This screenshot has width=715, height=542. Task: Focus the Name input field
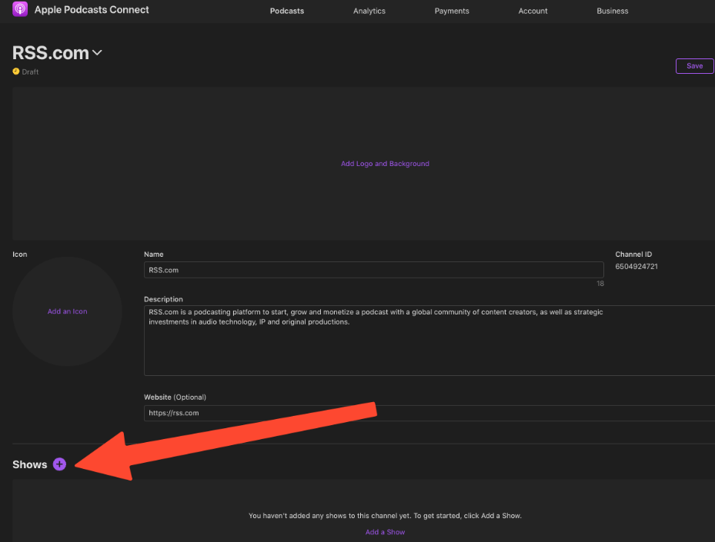374,270
